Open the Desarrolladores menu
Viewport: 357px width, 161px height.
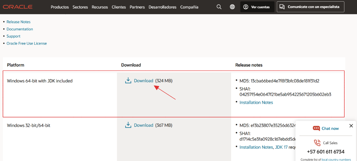click(162, 7)
